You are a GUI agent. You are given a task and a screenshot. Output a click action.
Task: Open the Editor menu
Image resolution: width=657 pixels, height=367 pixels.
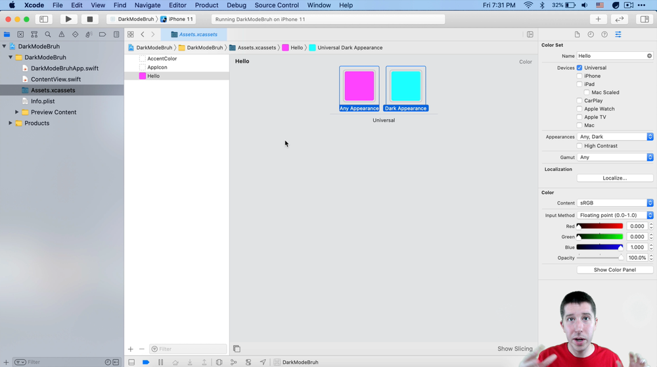point(177,5)
